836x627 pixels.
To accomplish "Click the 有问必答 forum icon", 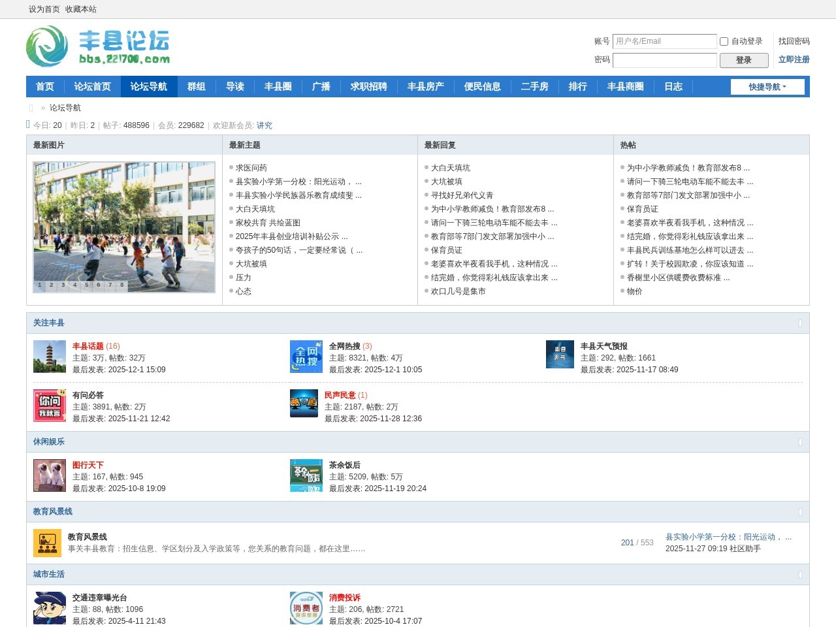I will [x=50, y=406].
